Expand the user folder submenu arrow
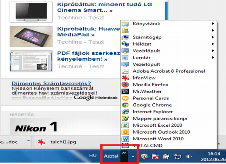226x164 pixels. pyautogui.click(x=213, y=30)
